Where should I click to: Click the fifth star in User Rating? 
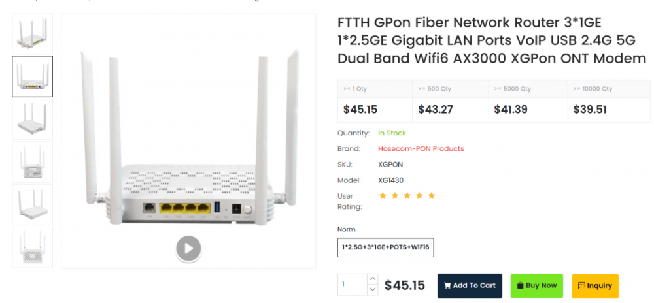click(432, 195)
